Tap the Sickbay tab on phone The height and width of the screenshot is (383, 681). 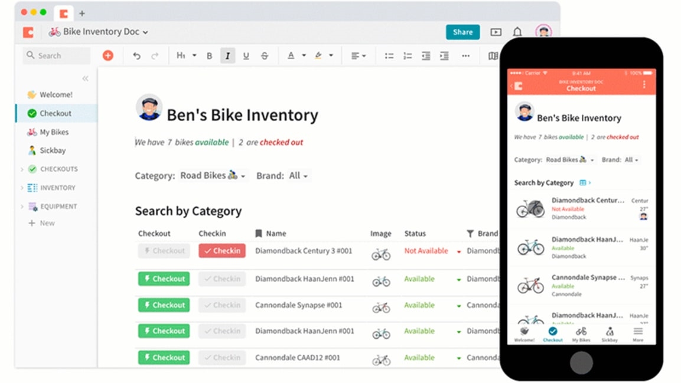coord(610,335)
